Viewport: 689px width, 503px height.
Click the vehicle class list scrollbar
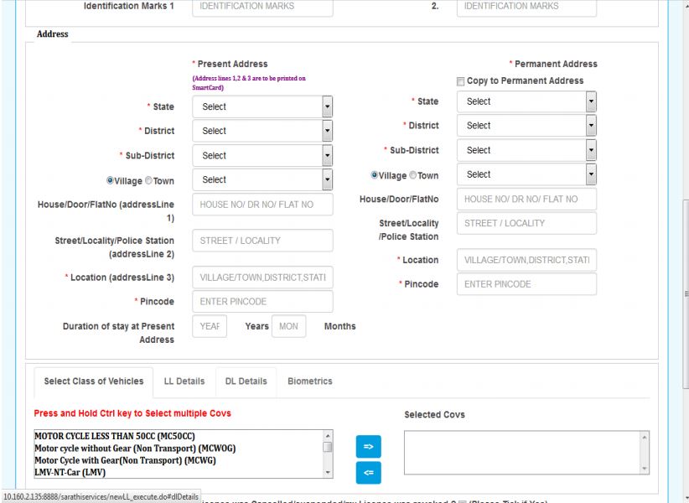pos(328,453)
